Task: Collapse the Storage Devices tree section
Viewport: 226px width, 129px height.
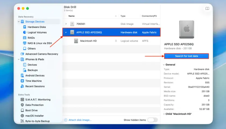Action: (19, 21)
